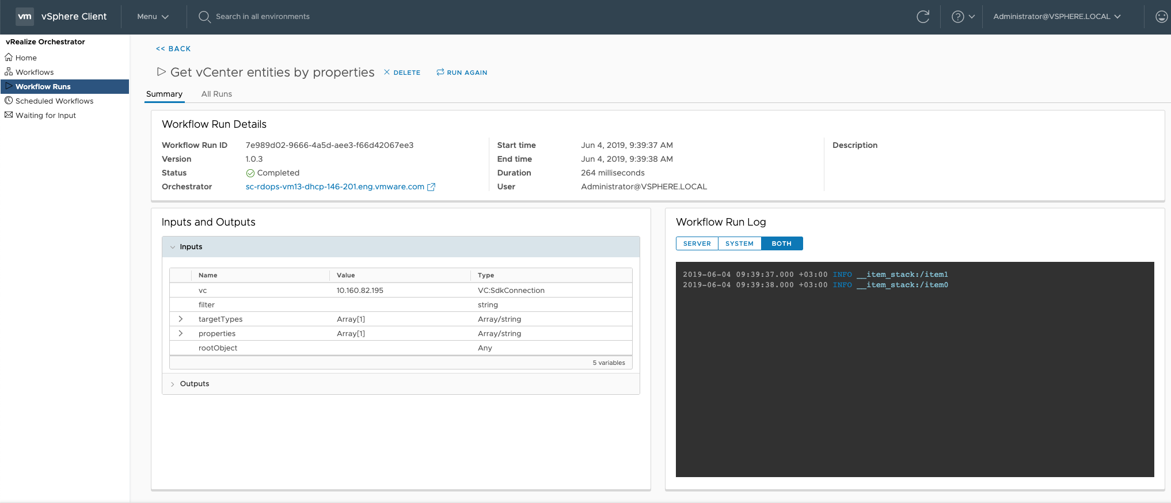The width and height of the screenshot is (1171, 503).
Task: Click the RUN AGAIN button
Action: click(462, 73)
